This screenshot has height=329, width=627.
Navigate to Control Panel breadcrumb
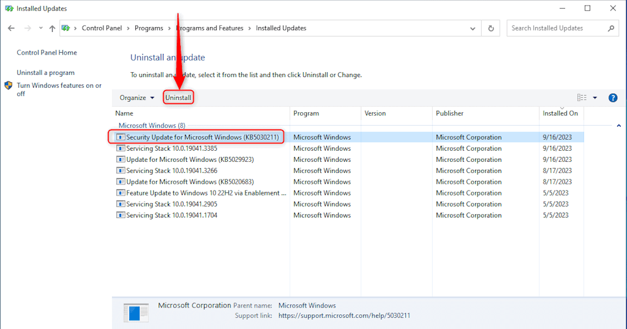click(x=102, y=28)
